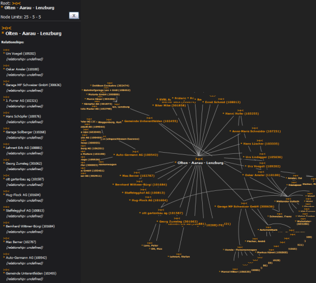The width and height of the screenshot is (316, 283).
Task: Click the >o< root icon next to Root label
Action: pyautogui.click(x=16, y=3)
